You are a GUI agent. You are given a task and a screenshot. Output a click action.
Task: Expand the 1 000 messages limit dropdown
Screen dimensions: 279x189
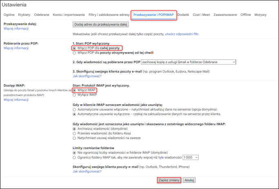click(x=190, y=157)
